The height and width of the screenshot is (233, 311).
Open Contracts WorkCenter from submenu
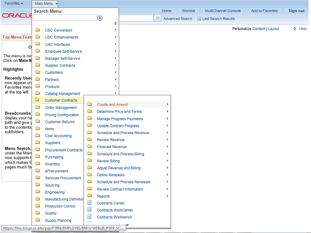[x=114, y=210]
